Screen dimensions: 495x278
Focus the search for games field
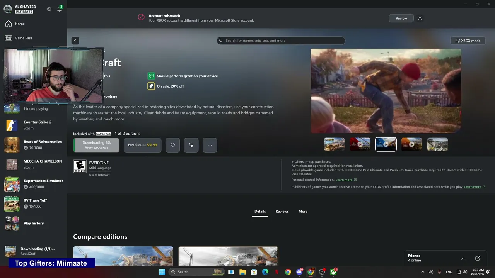[281, 41]
